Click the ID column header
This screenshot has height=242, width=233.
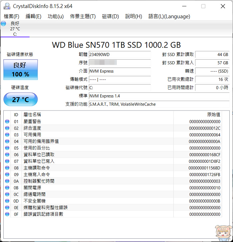(16, 115)
